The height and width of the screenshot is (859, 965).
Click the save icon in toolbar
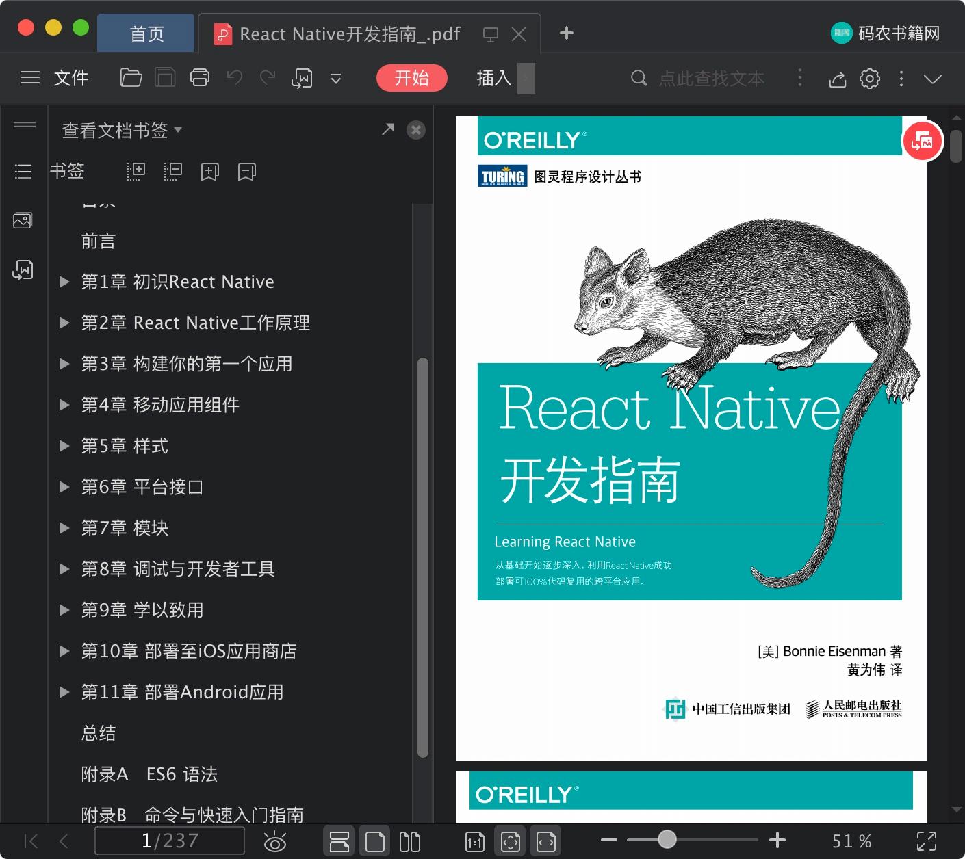point(165,78)
